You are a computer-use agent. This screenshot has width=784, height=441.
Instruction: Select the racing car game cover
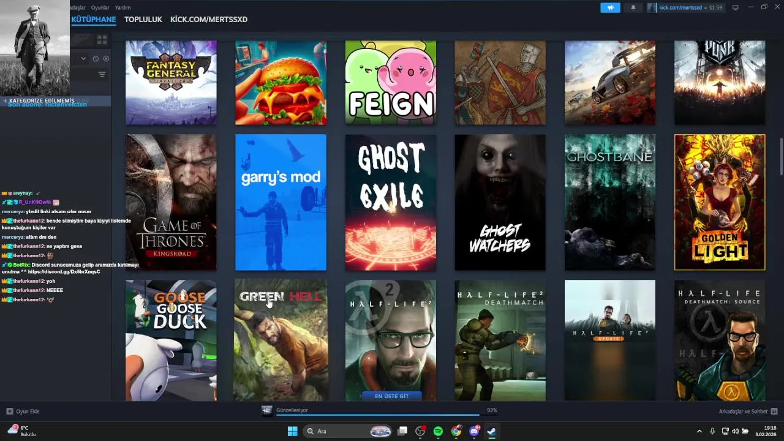click(x=610, y=83)
